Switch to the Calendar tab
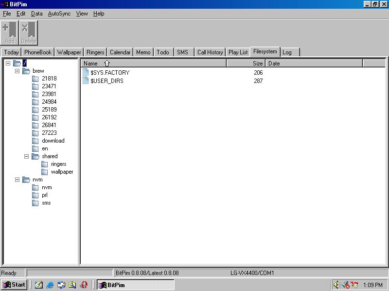Image resolution: width=389 pixels, height=291 pixels. point(120,52)
